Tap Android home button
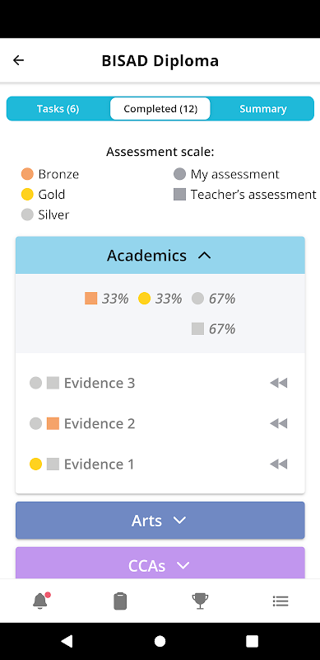Screen dimensions: 320x660 (x=160, y=641)
